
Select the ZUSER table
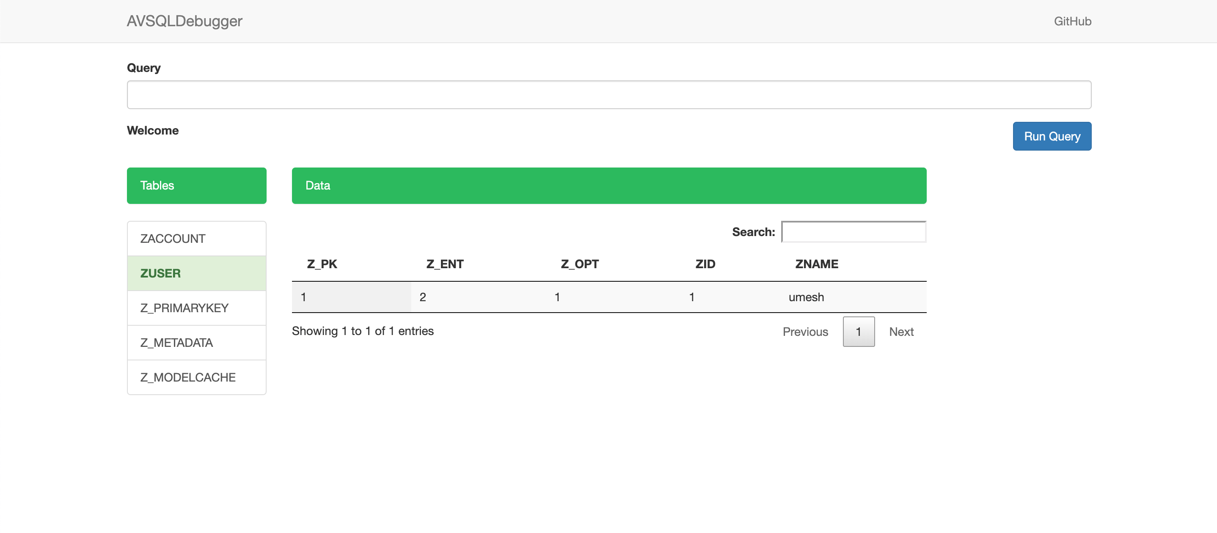point(196,273)
